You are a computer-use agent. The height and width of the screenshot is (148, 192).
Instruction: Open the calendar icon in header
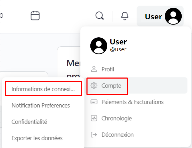tap(35, 16)
